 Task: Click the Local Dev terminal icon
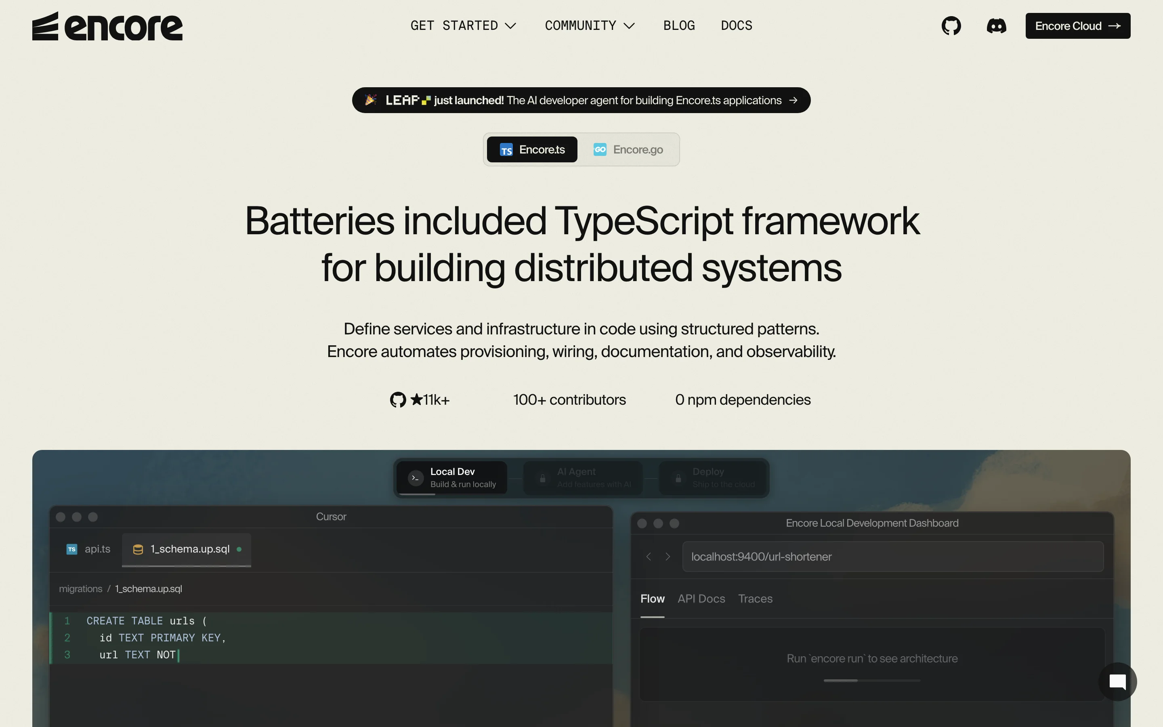click(416, 477)
